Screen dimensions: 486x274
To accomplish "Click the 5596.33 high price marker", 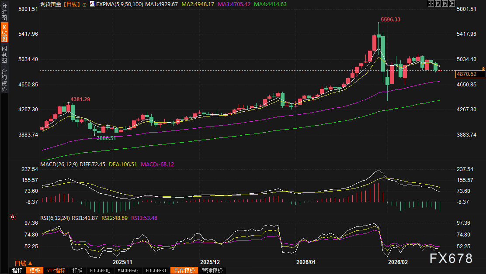I will coord(390,20).
